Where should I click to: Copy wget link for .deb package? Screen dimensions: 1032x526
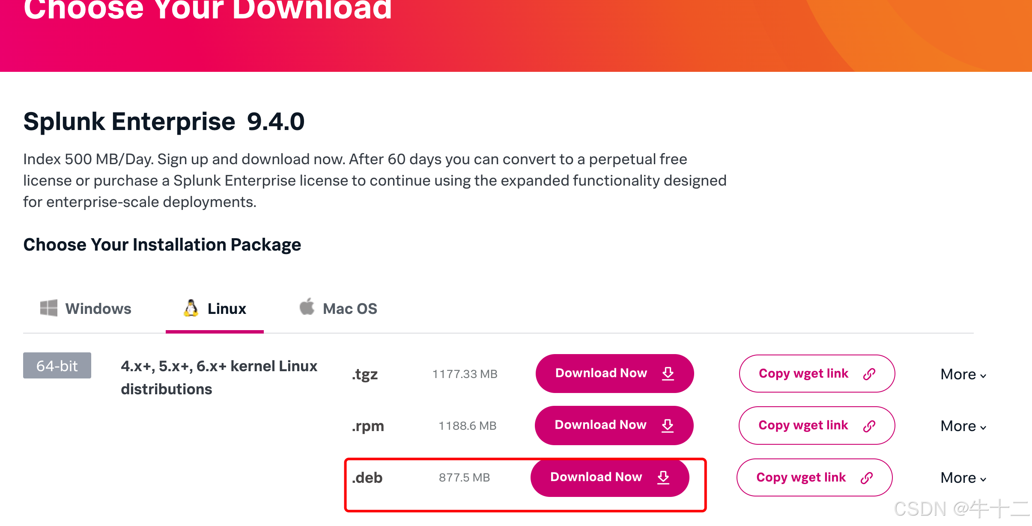click(814, 478)
